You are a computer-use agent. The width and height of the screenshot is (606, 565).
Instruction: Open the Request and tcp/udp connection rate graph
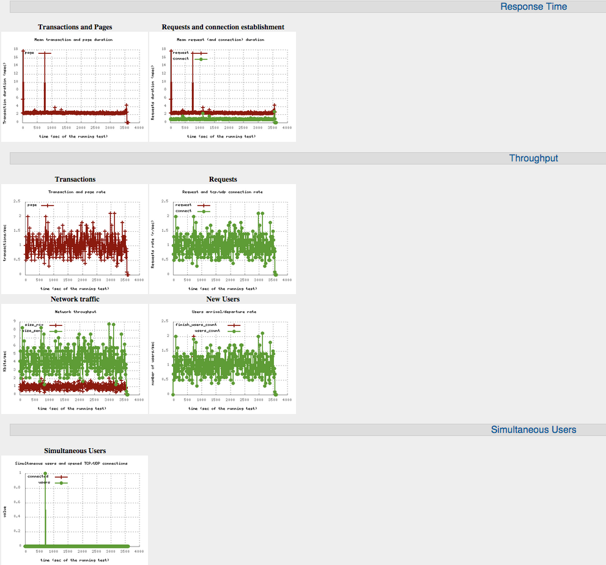pos(223,239)
